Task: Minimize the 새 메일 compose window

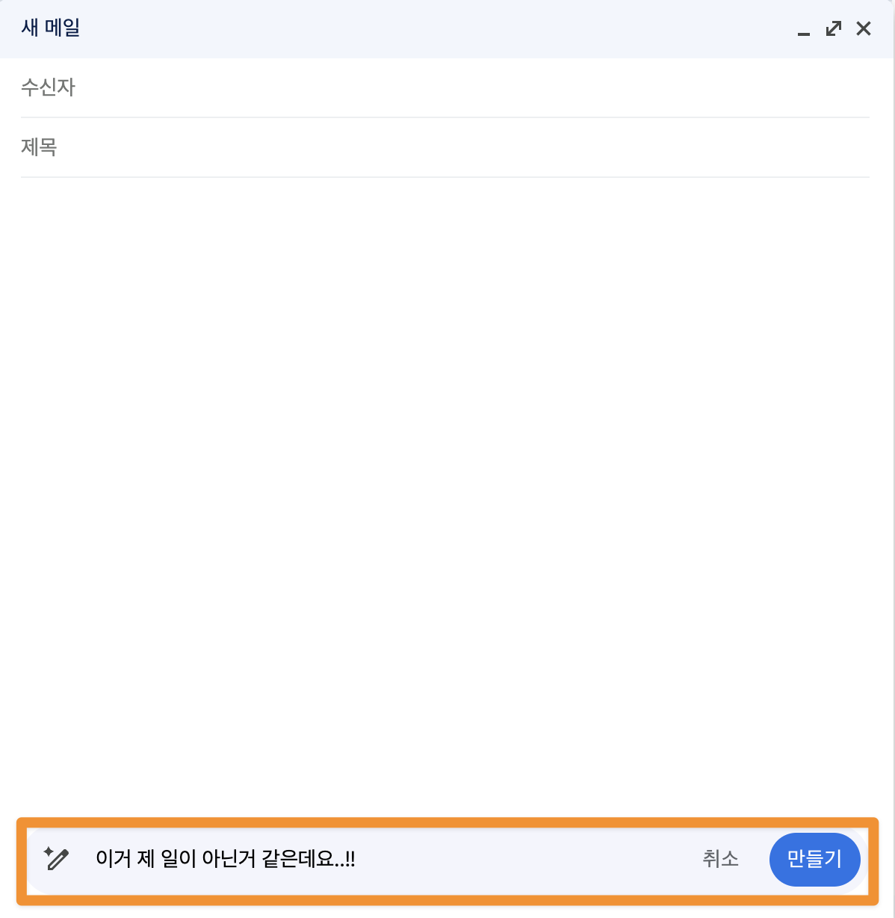Action: 803,32
